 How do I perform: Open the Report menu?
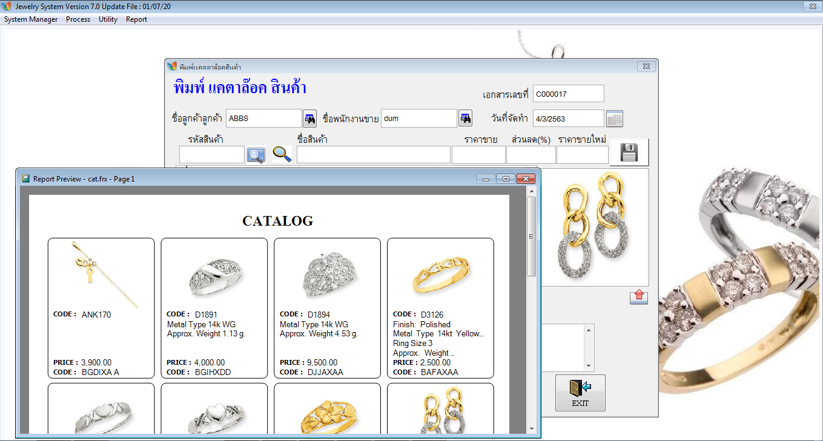tap(136, 19)
